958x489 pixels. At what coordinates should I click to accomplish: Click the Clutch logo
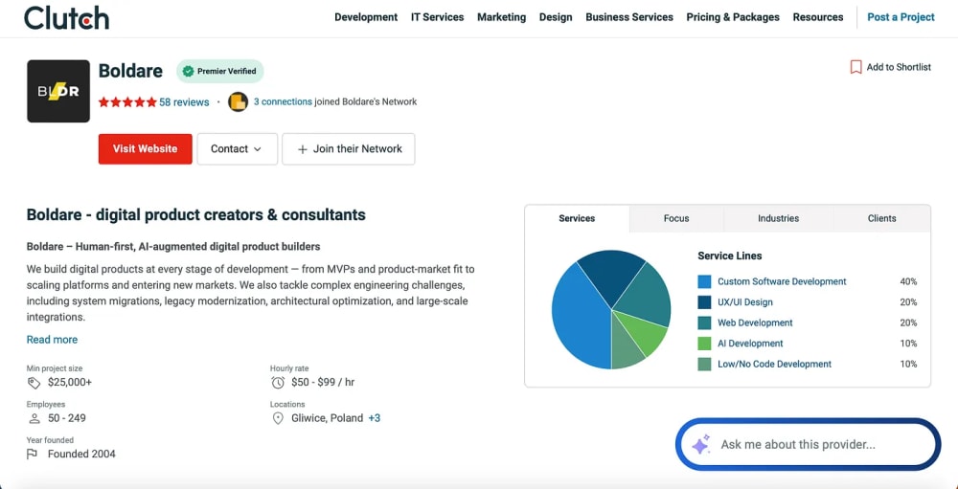[x=66, y=17]
